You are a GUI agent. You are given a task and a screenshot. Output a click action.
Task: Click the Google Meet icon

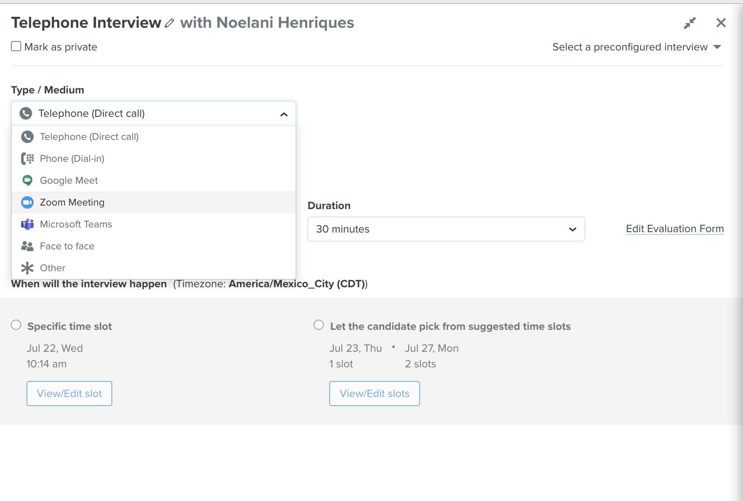27,181
